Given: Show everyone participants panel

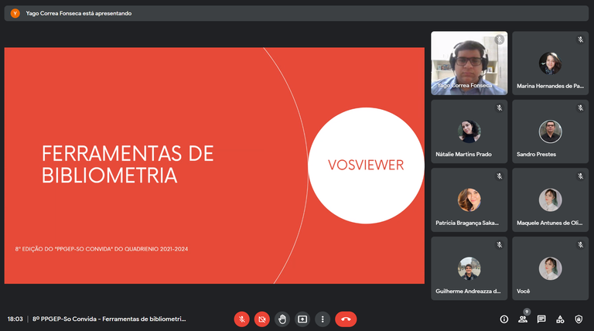Looking at the screenshot, I should pos(523,319).
